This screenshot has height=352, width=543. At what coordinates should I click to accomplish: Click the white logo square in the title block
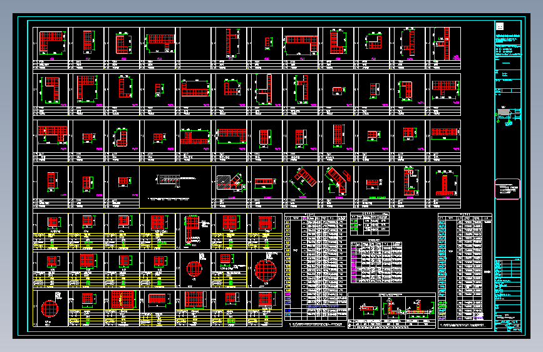(499, 26)
